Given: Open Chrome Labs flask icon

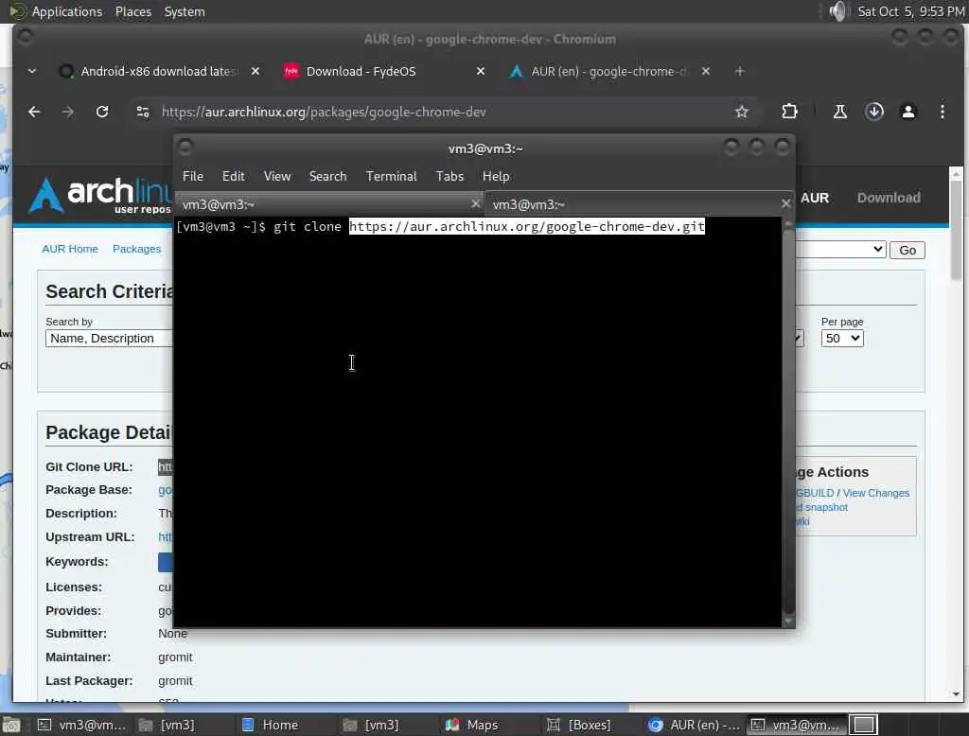Looking at the screenshot, I should tap(840, 112).
